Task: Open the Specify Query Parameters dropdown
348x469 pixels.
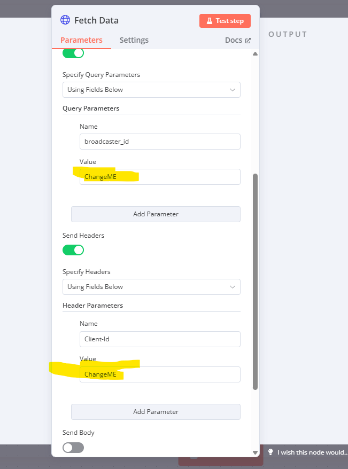Action: [x=151, y=90]
